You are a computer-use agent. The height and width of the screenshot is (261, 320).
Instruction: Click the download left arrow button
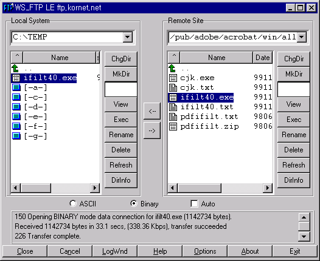pyautogui.click(x=152, y=111)
